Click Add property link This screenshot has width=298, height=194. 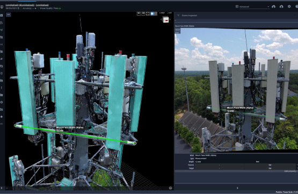click(x=290, y=171)
